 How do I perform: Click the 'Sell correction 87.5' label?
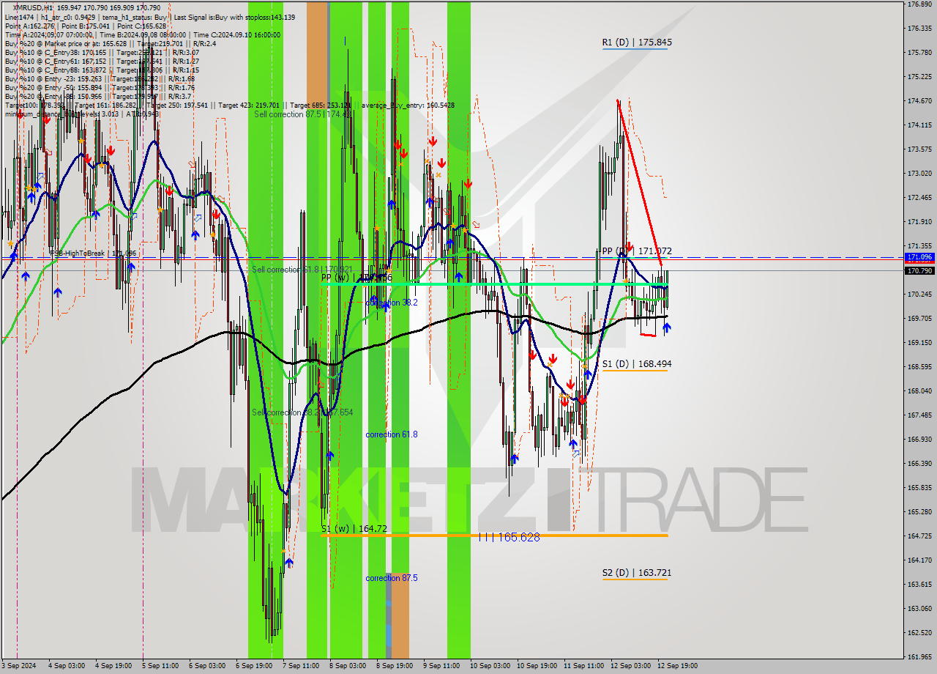[x=302, y=114]
